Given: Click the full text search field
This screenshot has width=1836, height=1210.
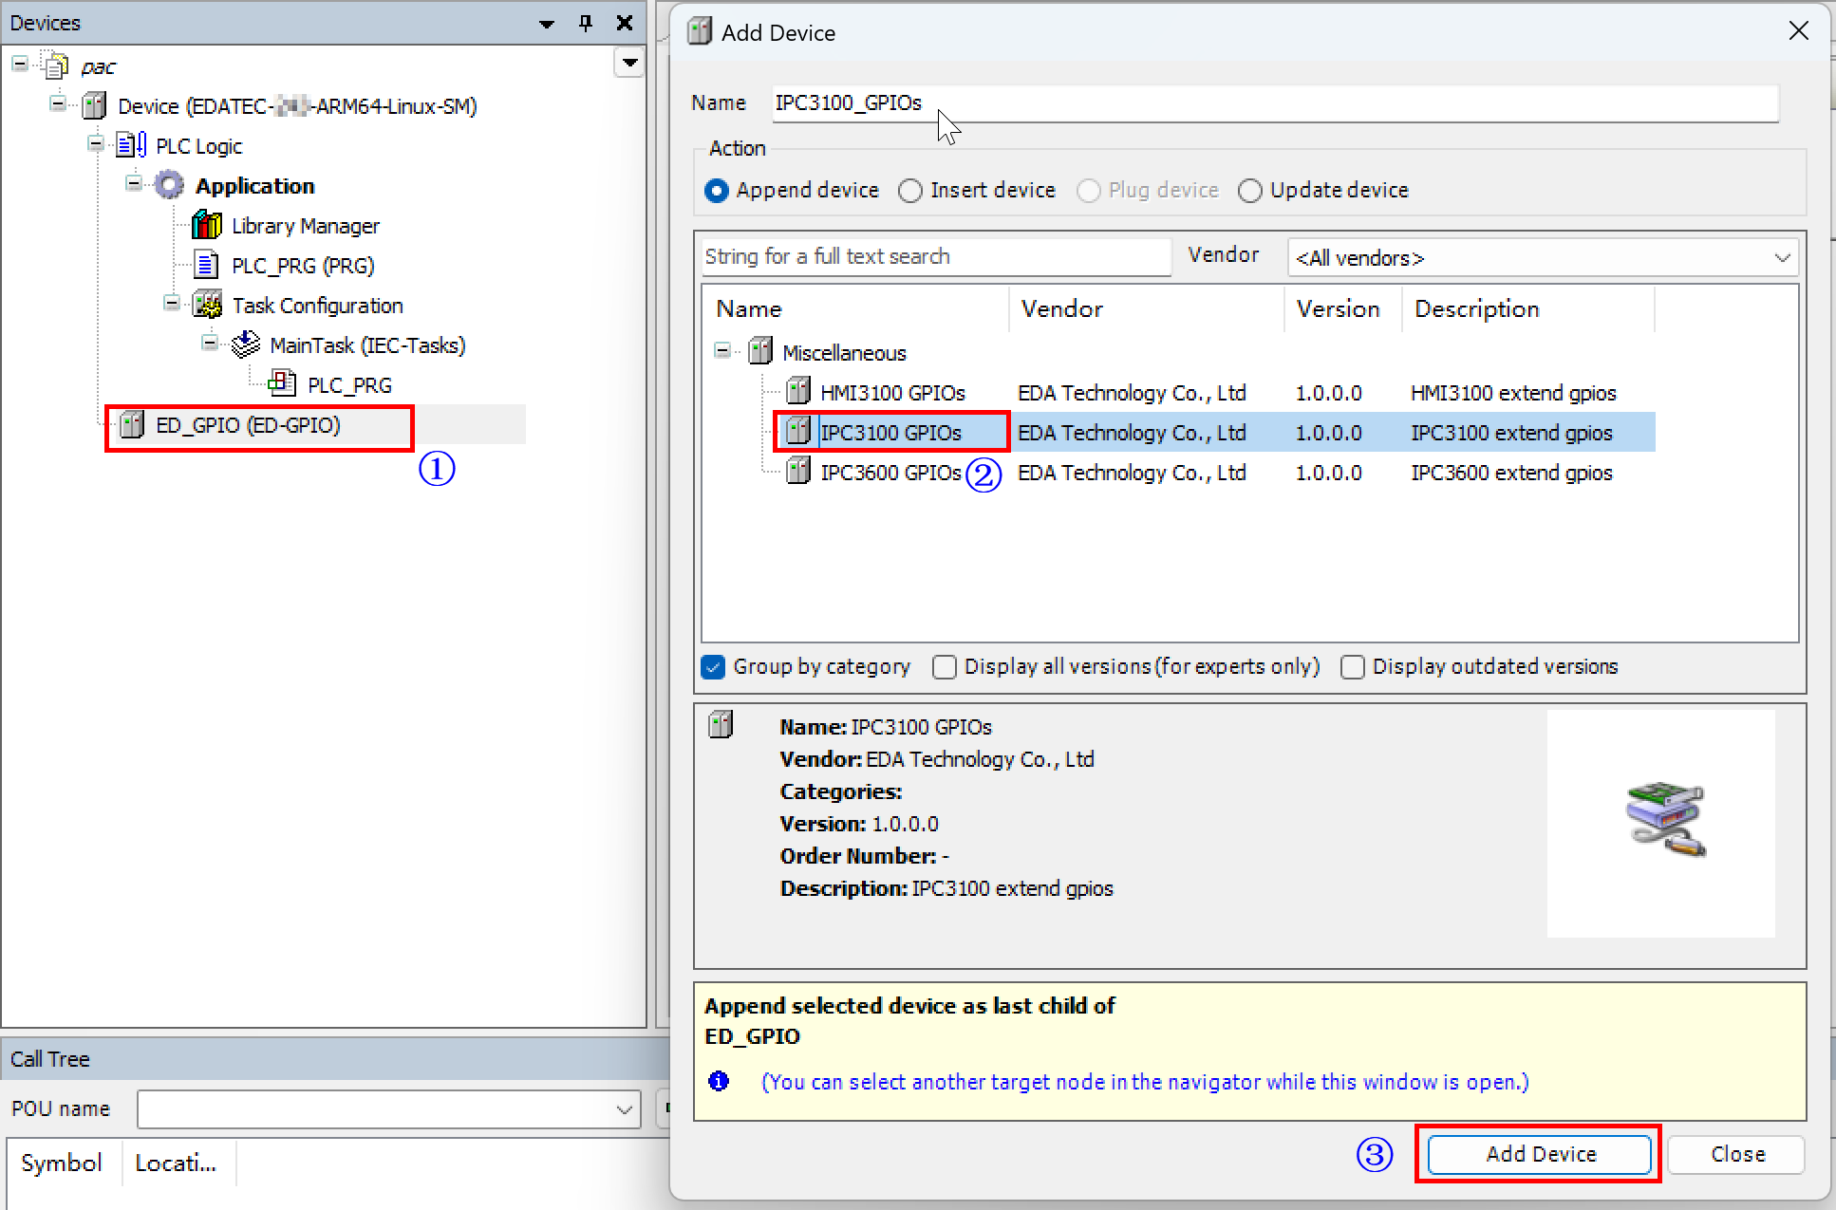Looking at the screenshot, I should pos(935,256).
